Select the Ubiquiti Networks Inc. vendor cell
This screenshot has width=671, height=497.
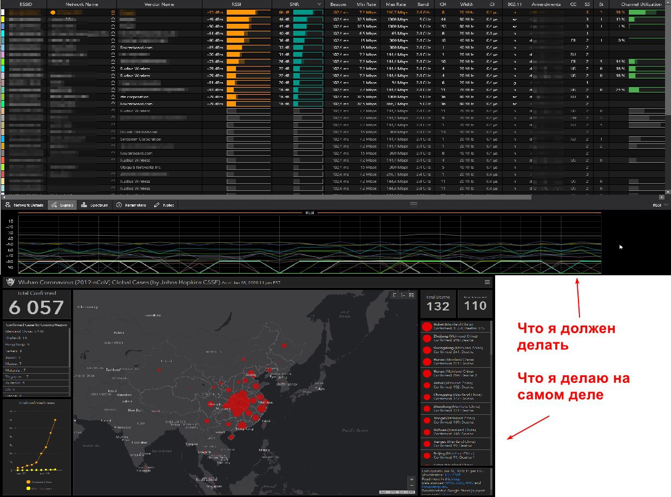coord(160,167)
